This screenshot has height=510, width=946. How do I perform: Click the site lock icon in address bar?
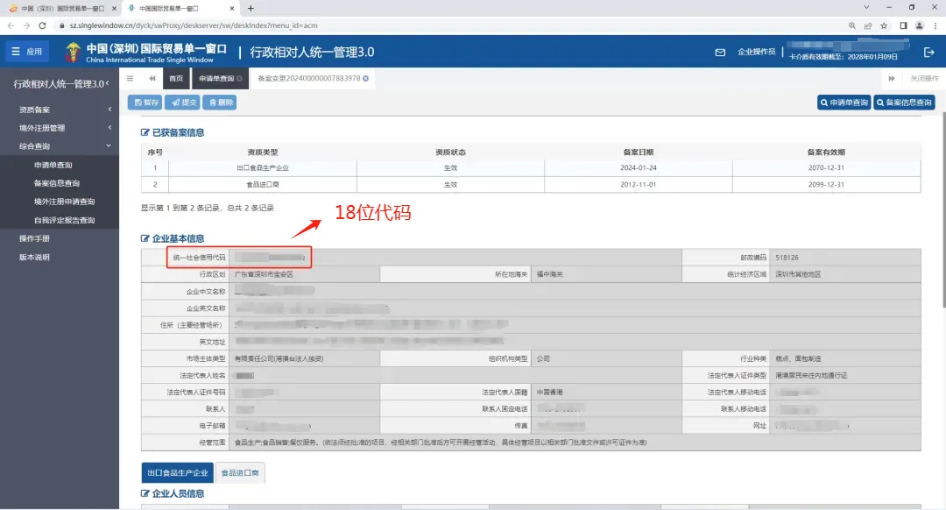pyautogui.click(x=61, y=25)
